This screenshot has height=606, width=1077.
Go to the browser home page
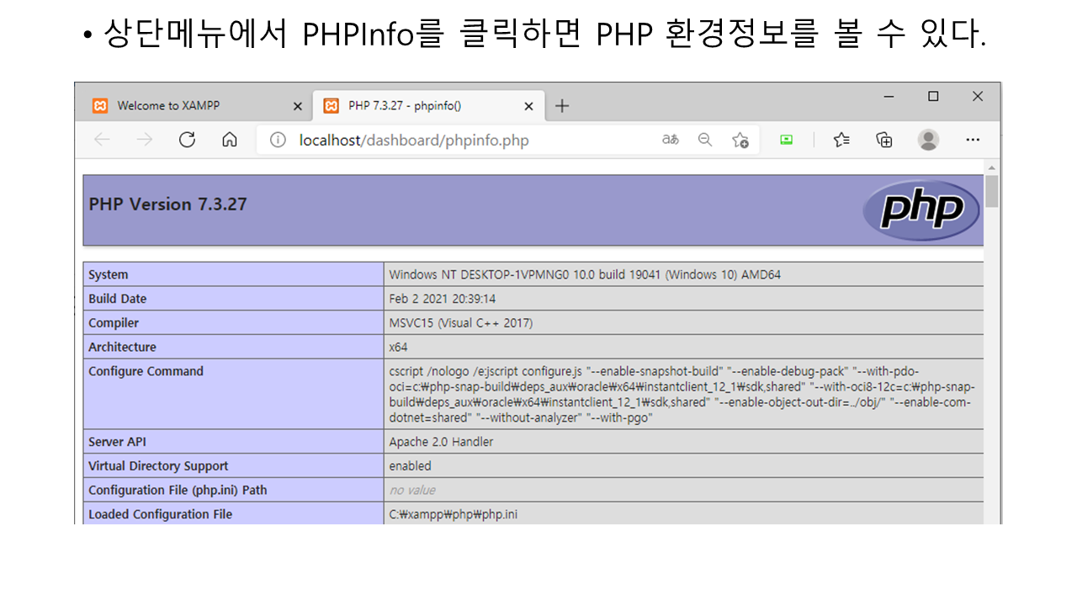[229, 141]
